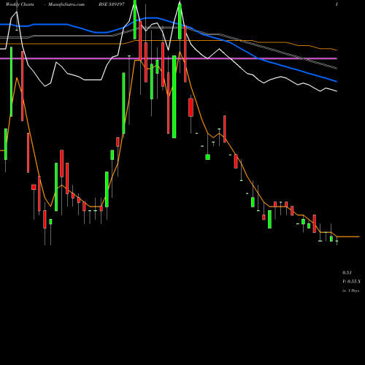Click the 'Weekly Charts' title text
Viewport: 365px width, 365px height.
[20, 4]
